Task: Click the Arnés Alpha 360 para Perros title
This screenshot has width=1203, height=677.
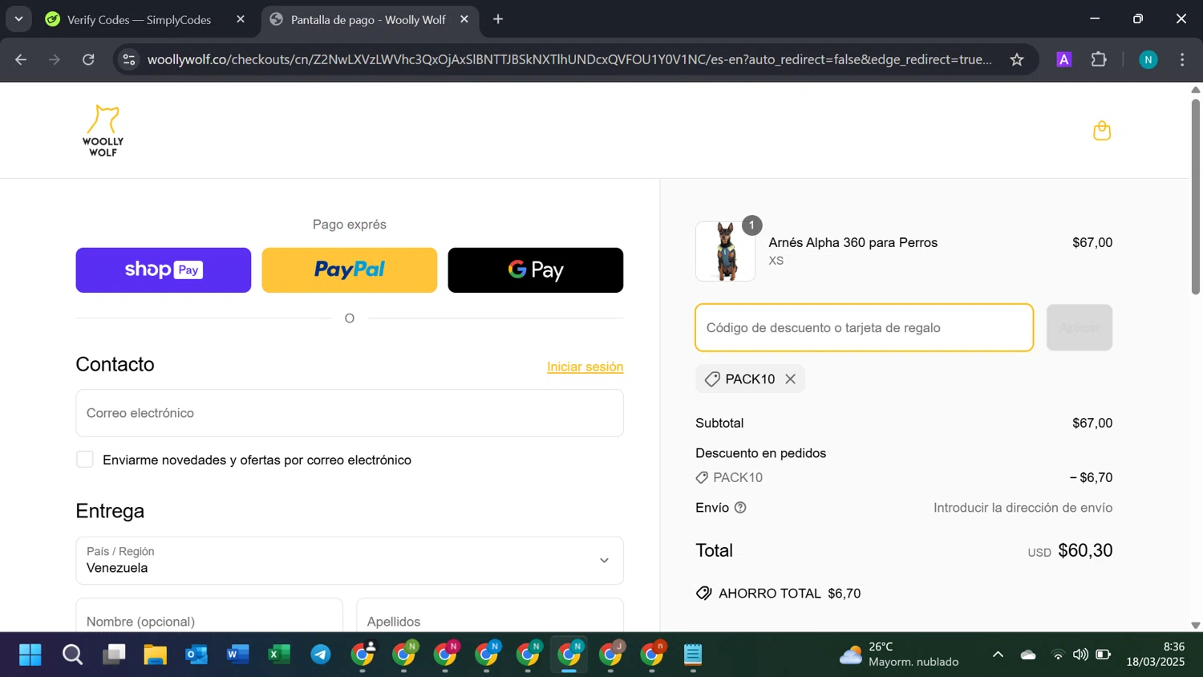Action: 853,242
